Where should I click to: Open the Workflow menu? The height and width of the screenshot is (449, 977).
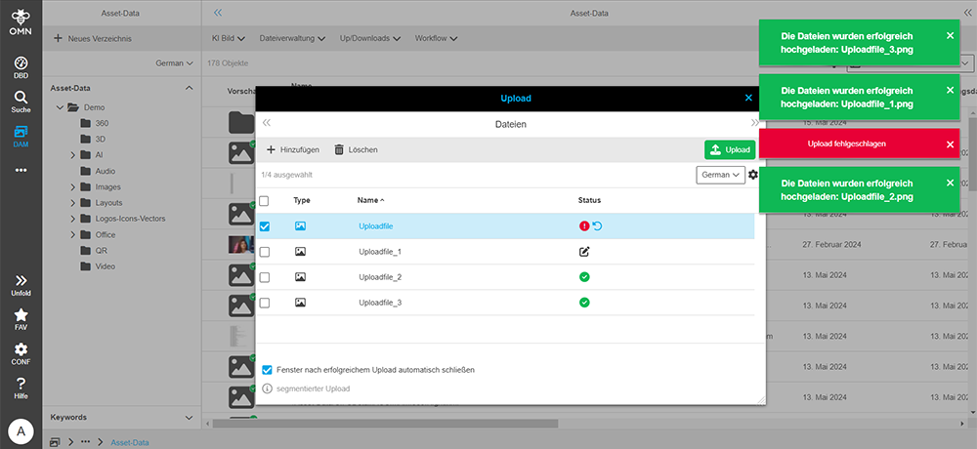tap(437, 38)
